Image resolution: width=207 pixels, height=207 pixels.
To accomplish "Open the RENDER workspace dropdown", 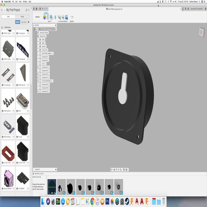I will tap(38, 17).
